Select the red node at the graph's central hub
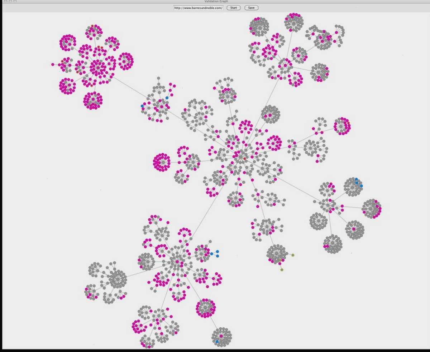 point(245,158)
